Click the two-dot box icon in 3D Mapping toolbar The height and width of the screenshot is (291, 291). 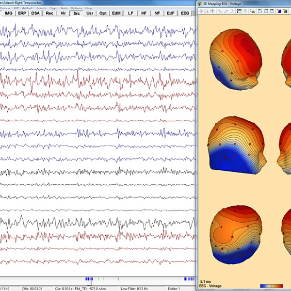[272, 11]
